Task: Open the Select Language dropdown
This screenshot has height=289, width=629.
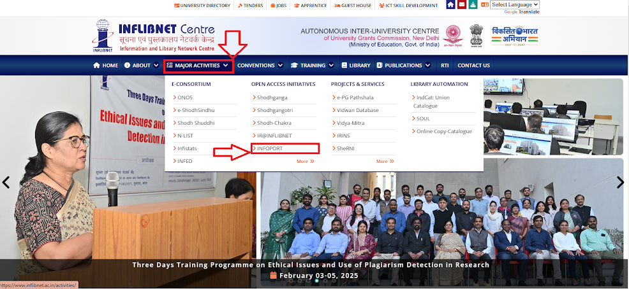Action: pyautogui.click(x=515, y=5)
